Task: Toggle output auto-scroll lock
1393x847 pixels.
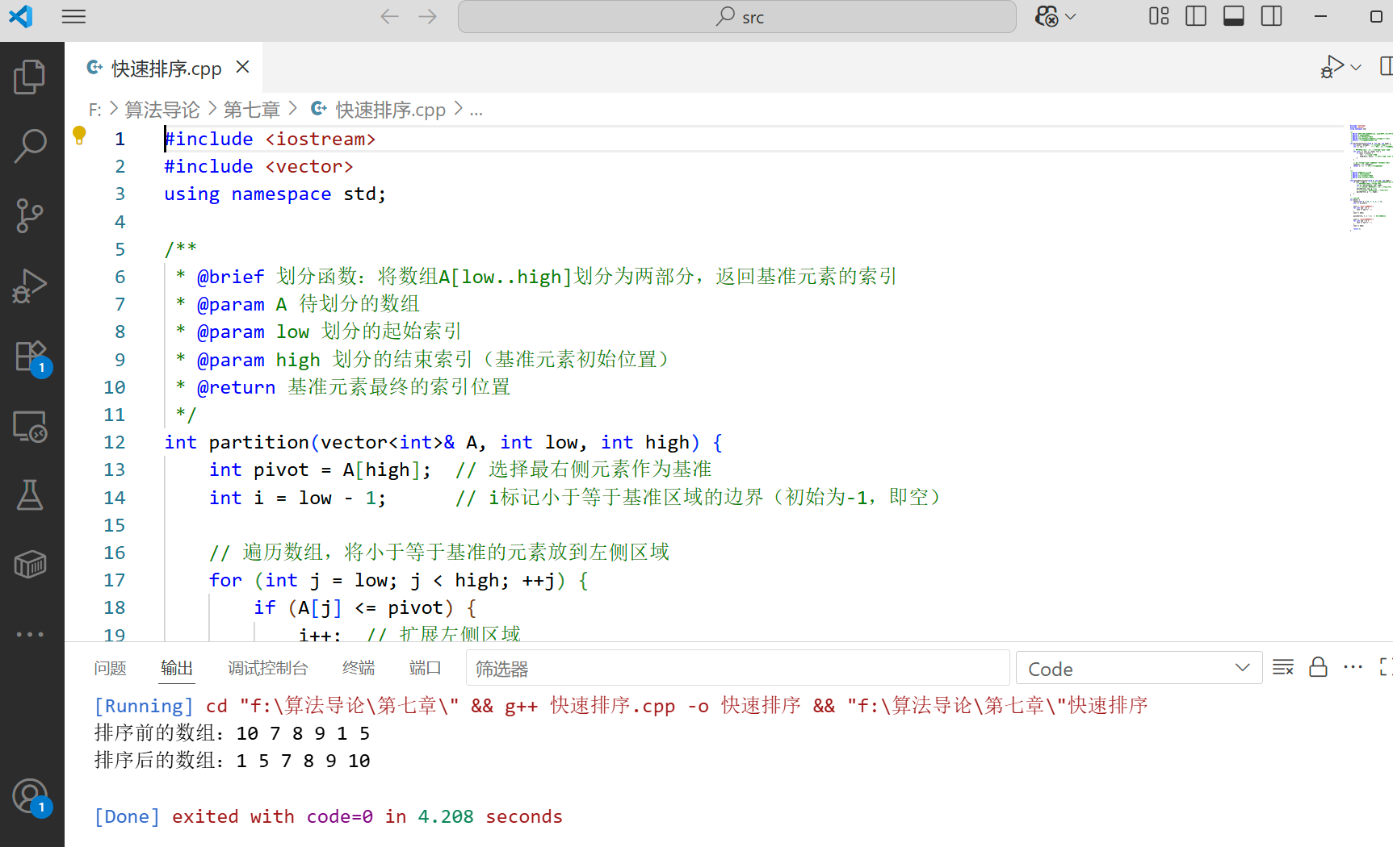Action: pyautogui.click(x=1318, y=667)
